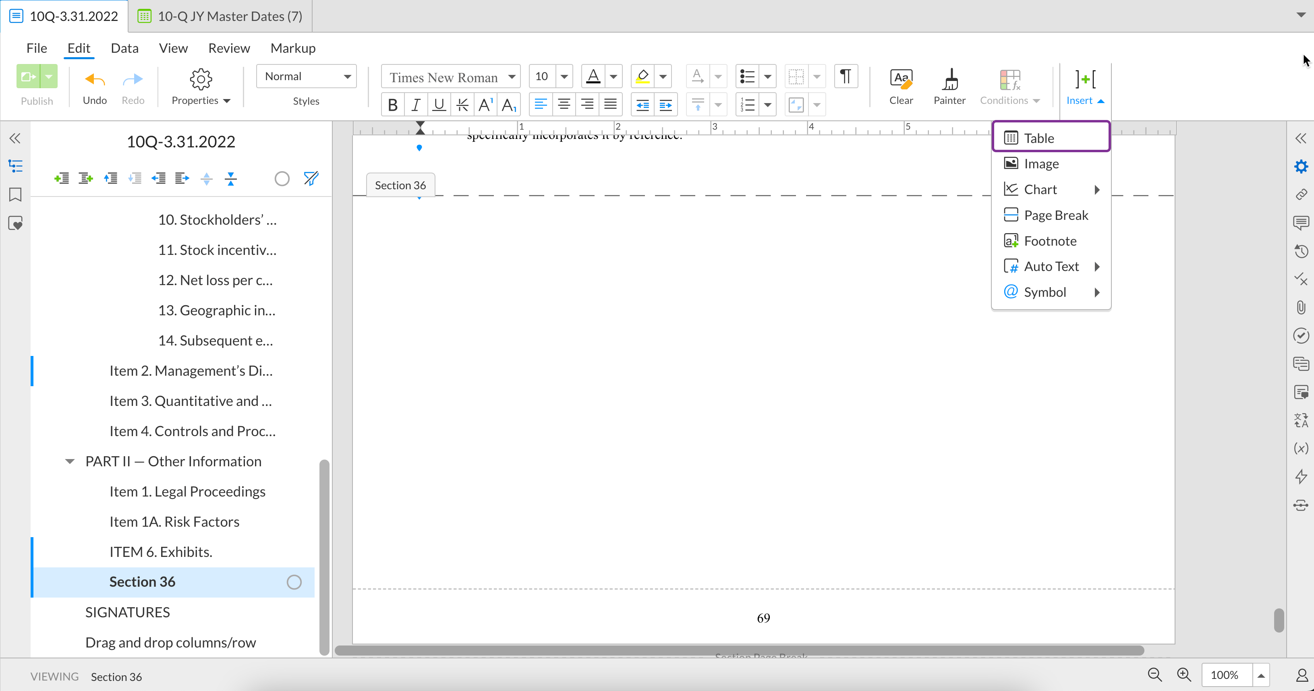Click the zoom in magnifier icon
The height and width of the screenshot is (691, 1314).
tap(1183, 674)
